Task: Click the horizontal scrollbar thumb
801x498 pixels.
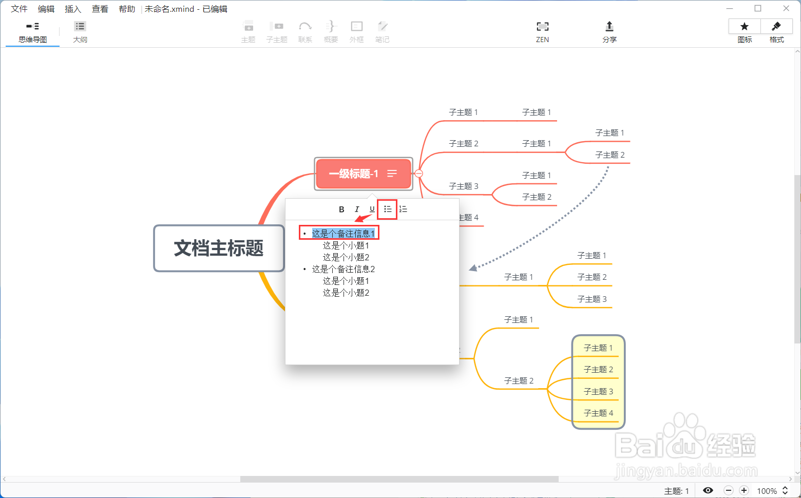Action: pyautogui.click(x=399, y=479)
